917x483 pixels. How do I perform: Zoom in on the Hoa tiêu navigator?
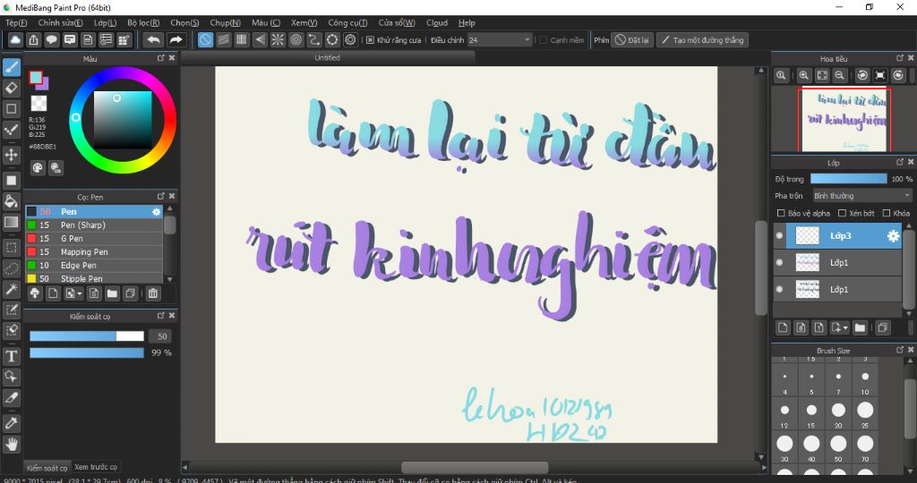(x=804, y=75)
